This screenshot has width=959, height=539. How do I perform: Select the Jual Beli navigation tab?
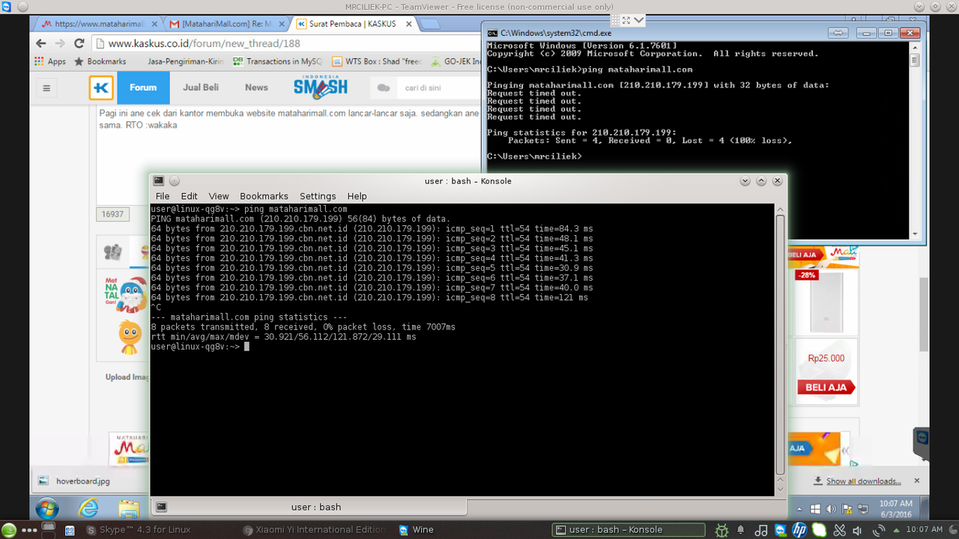point(201,88)
